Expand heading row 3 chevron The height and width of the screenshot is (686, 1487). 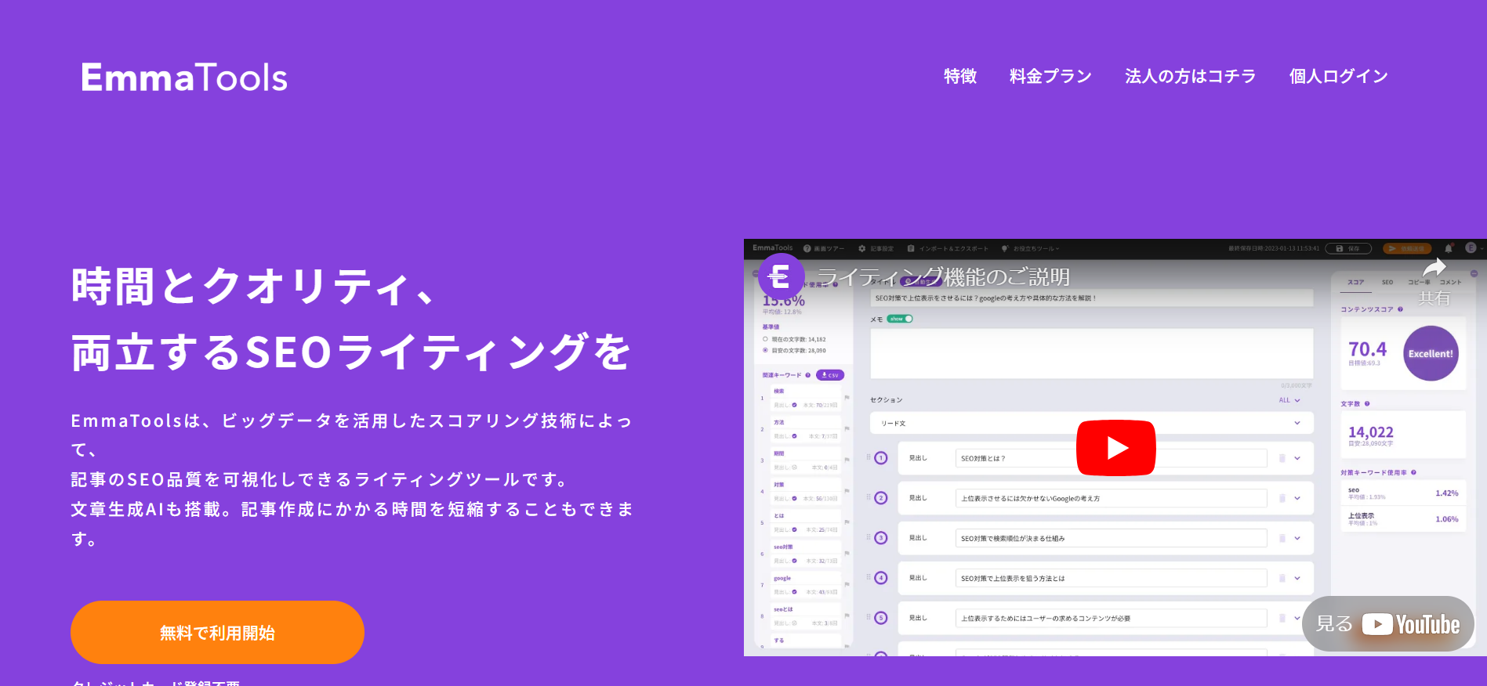click(x=1297, y=538)
